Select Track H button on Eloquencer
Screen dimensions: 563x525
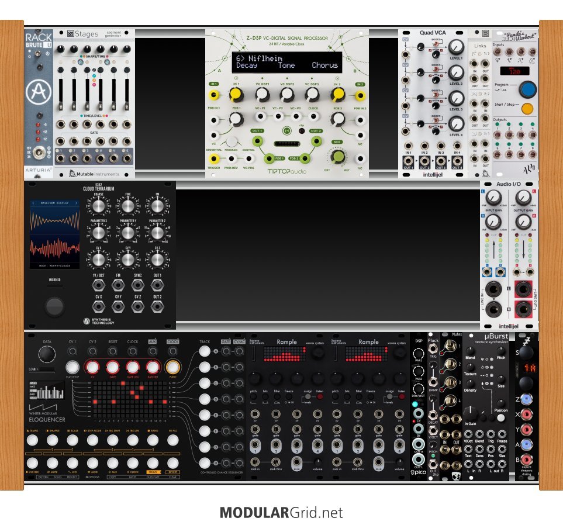(205, 463)
